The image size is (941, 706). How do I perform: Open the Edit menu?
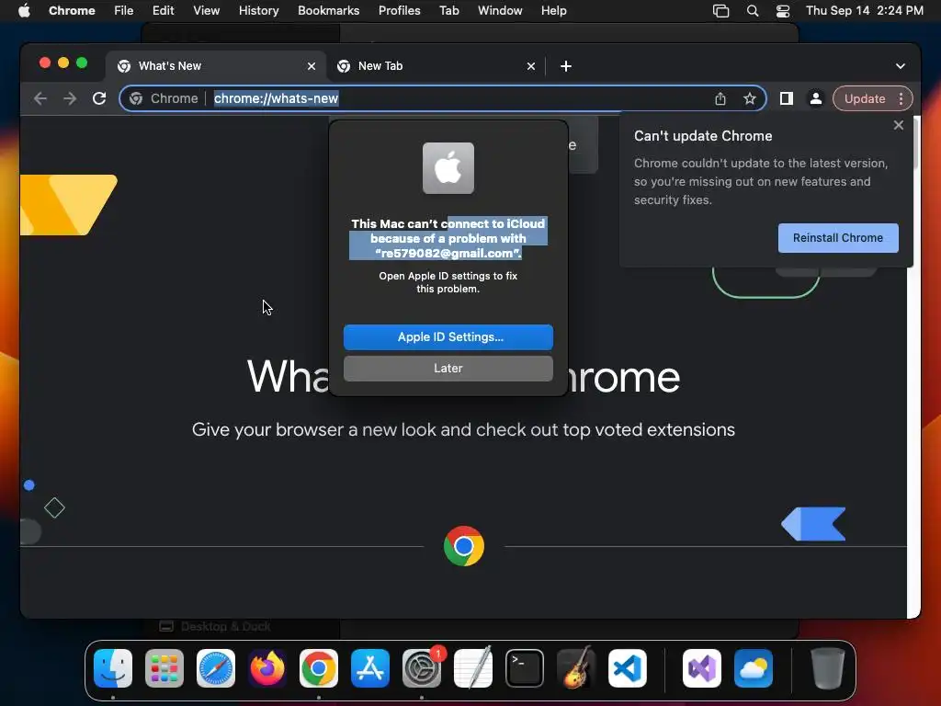pyautogui.click(x=163, y=11)
